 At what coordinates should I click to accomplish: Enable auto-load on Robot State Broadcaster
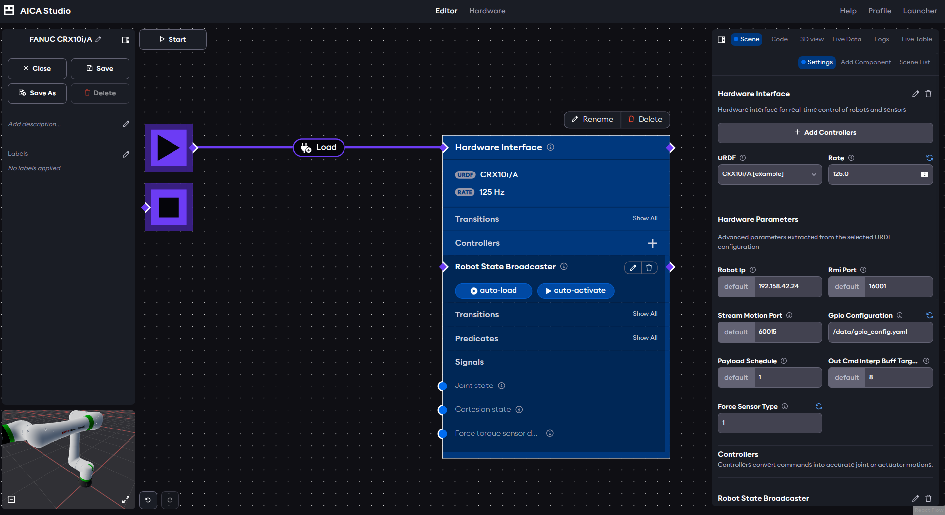pyautogui.click(x=493, y=291)
